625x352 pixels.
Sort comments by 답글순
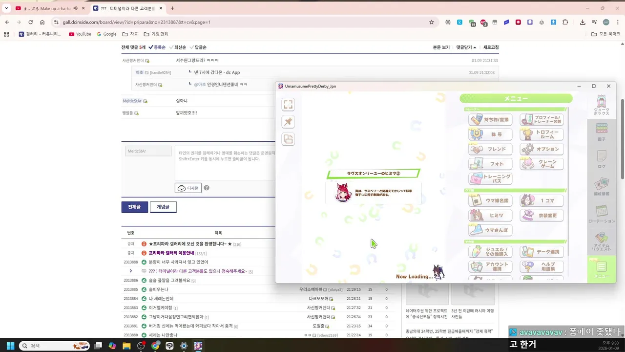click(x=198, y=47)
